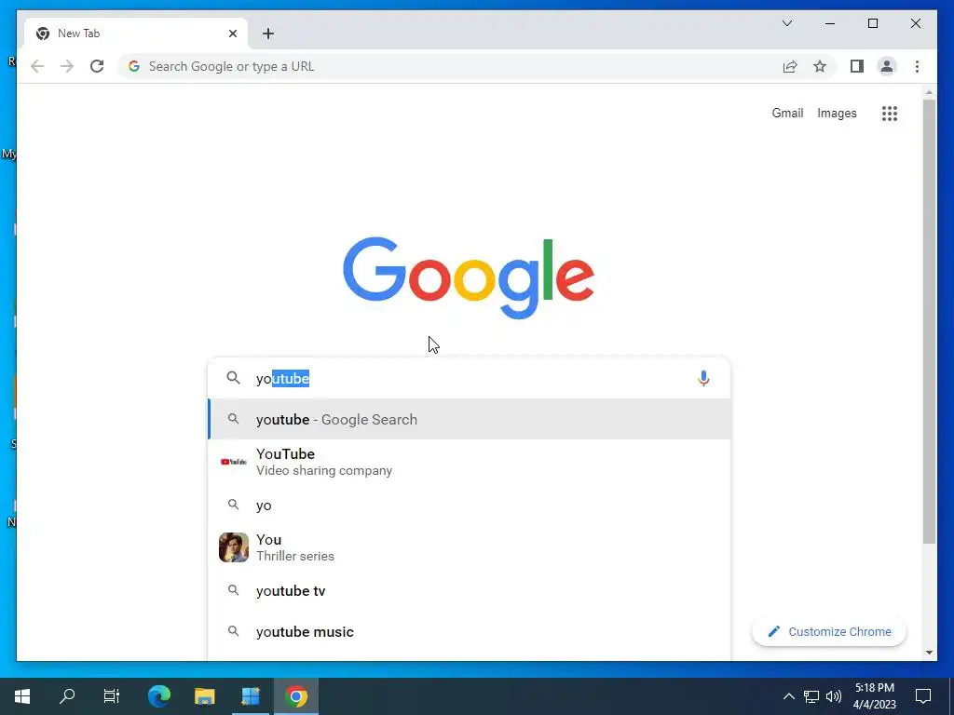
Task: Click the YouTube logo suggestion icon
Action: 234,462
